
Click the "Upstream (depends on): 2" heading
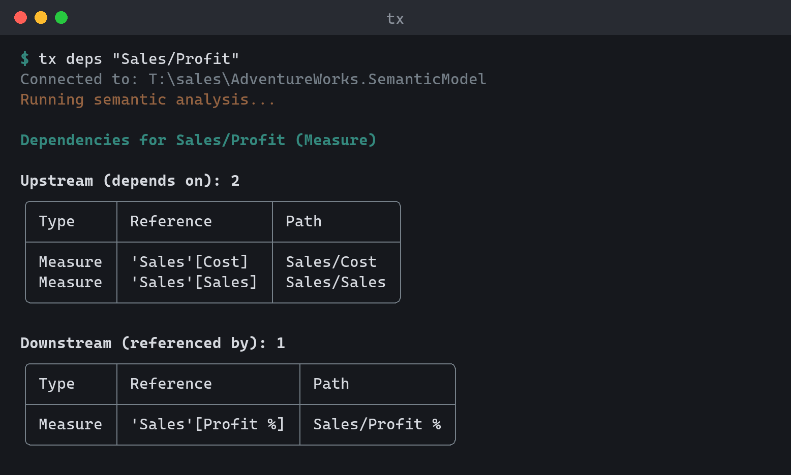(130, 181)
